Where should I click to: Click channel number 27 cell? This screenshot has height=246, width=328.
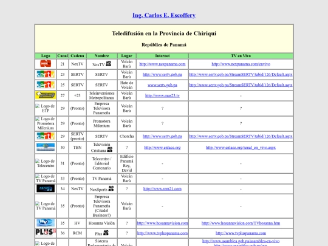[x=63, y=95]
